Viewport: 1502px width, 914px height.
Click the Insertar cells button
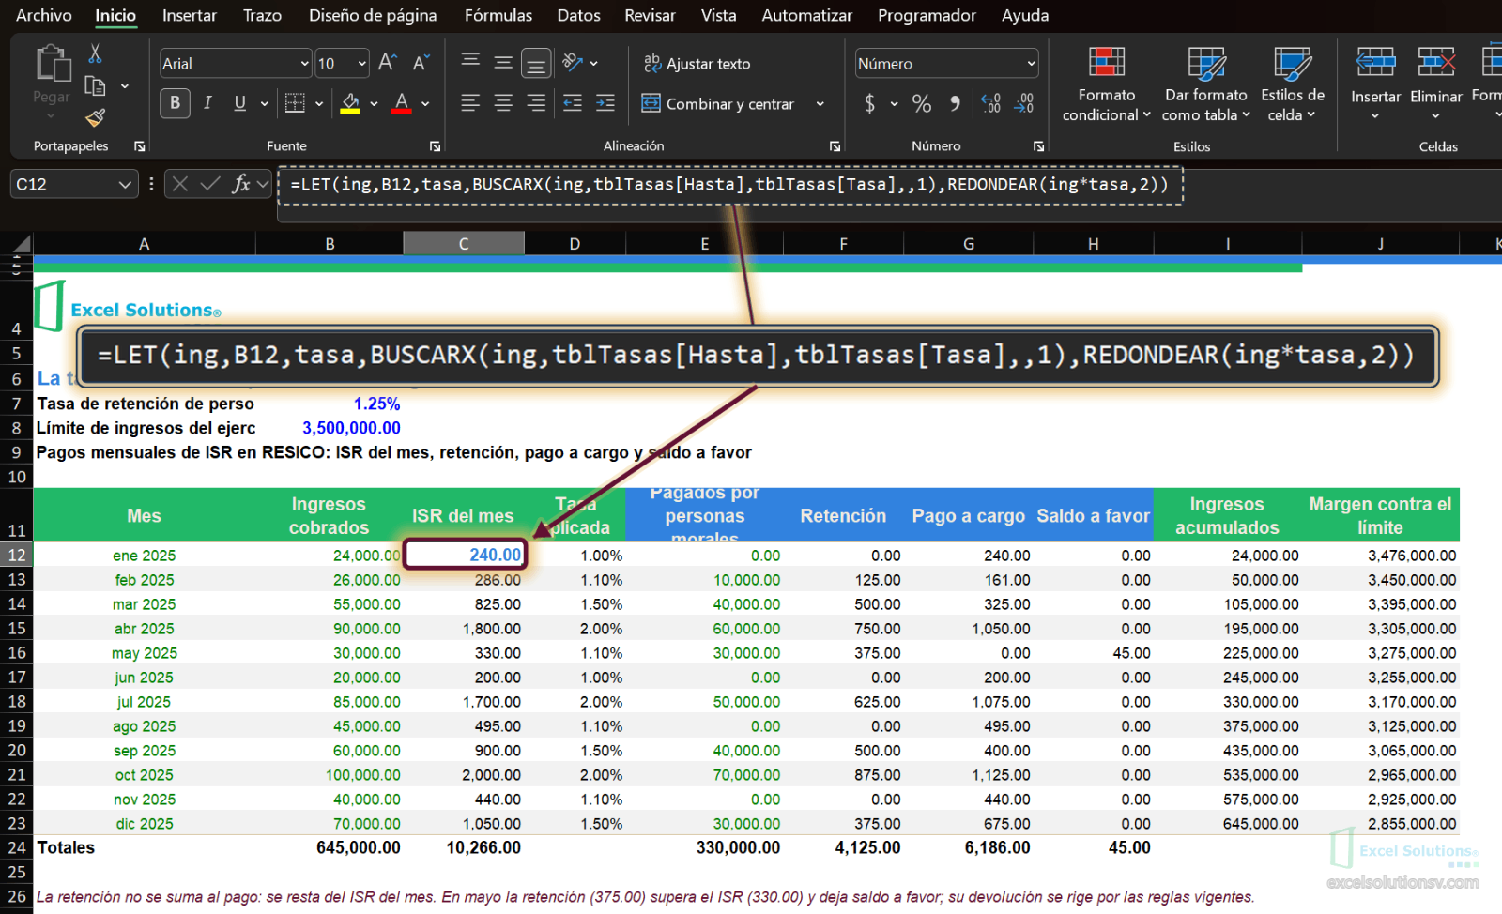1375,83
